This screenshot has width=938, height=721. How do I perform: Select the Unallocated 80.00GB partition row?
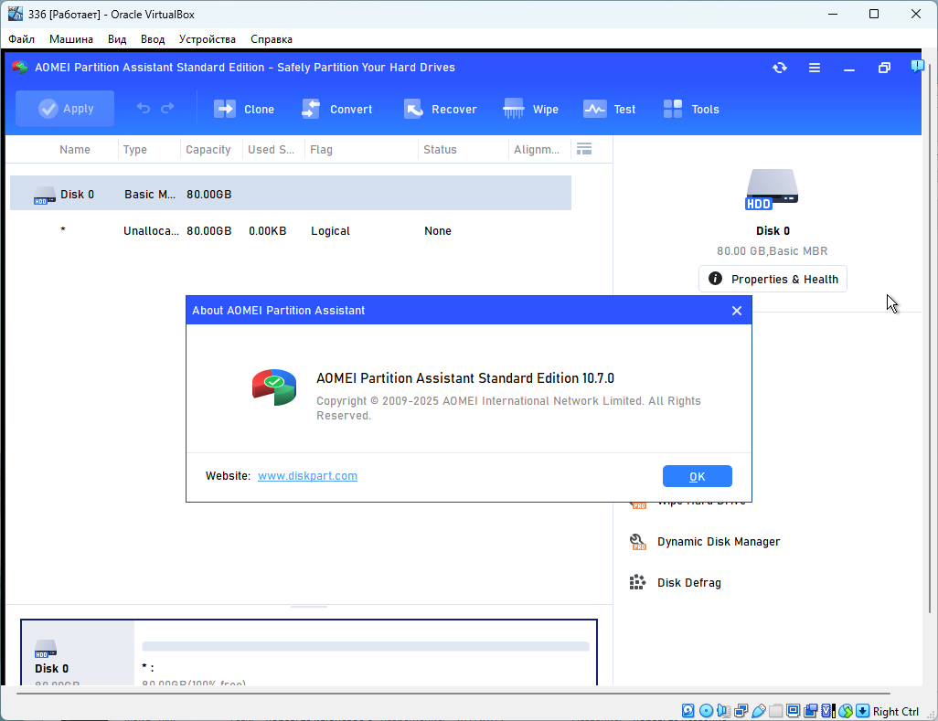291,231
